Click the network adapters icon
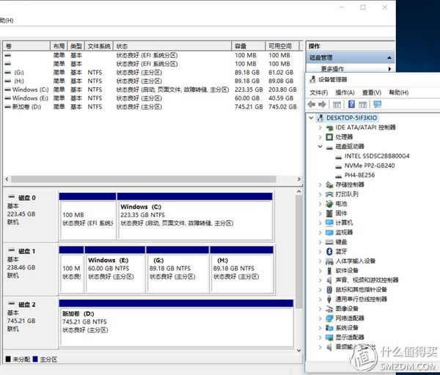 pos(329,318)
